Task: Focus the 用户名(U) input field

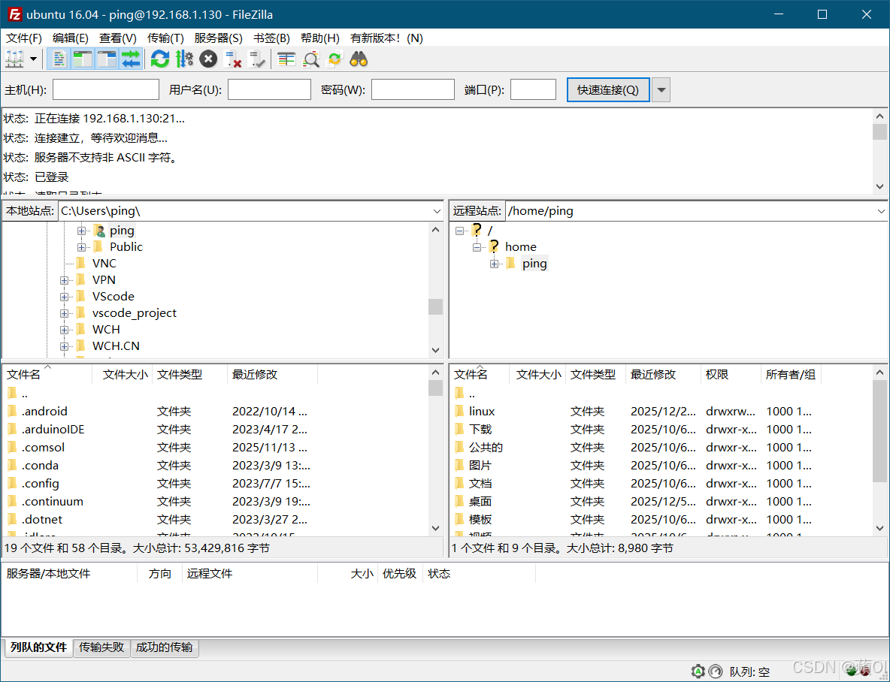Action: [269, 89]
